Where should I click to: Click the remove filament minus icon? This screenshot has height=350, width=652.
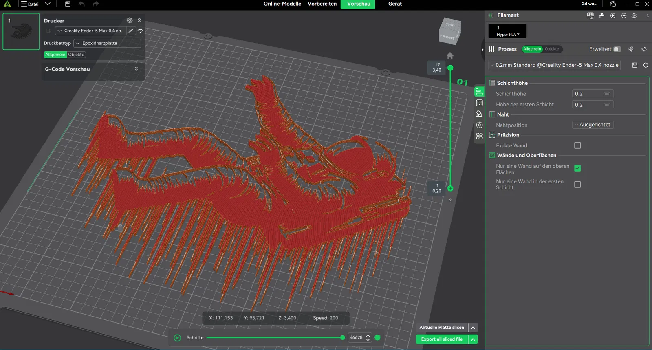(623, 15)
